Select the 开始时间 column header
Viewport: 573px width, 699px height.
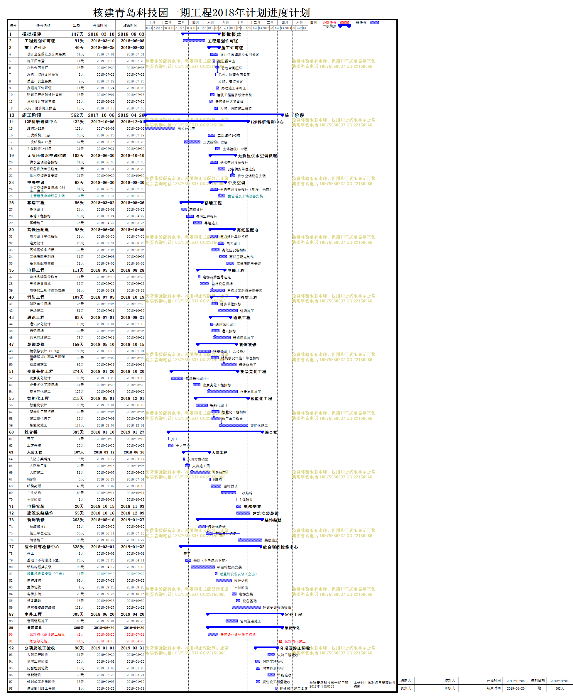[x=100, y=26]
